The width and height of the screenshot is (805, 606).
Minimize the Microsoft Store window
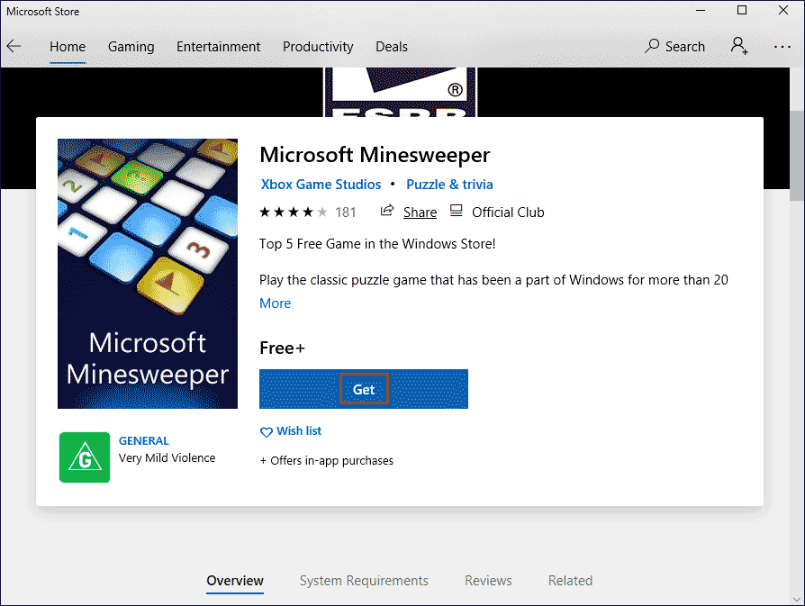coord(701,10)
